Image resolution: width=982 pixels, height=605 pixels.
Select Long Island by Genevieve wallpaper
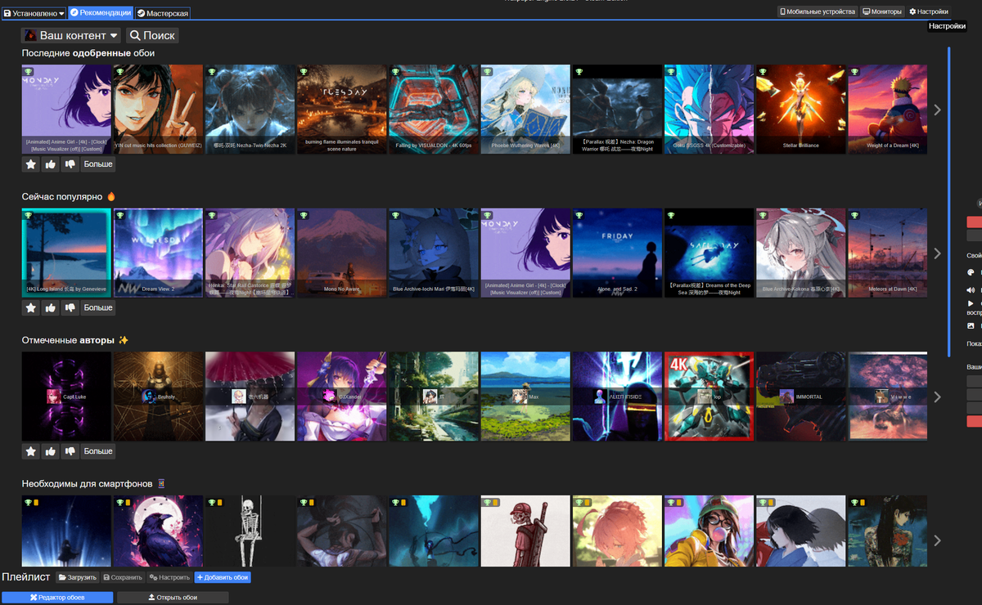[x=66, y=253]
